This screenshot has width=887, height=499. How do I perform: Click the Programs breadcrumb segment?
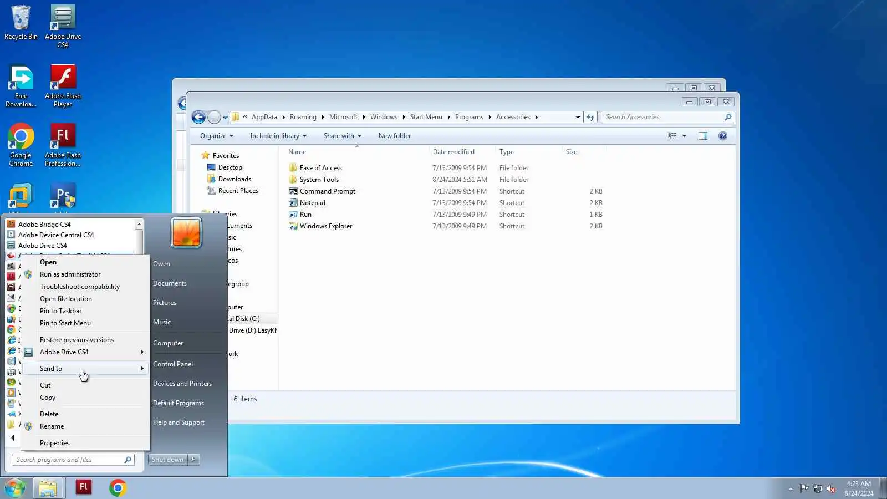pyautogui.click(x=469, y=117)
